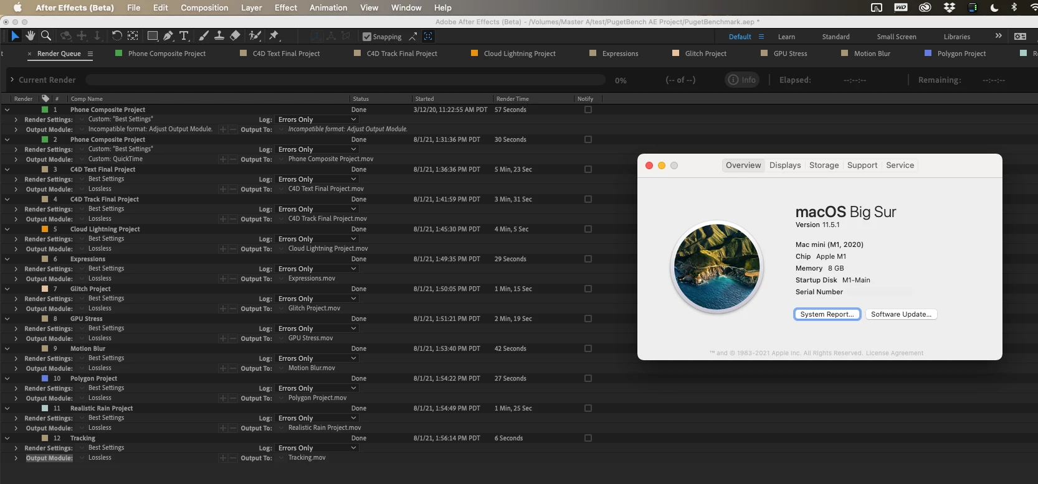Open the Creative Cloud menu bar icon
The image size is (1038, 484).
click(925, 7)
